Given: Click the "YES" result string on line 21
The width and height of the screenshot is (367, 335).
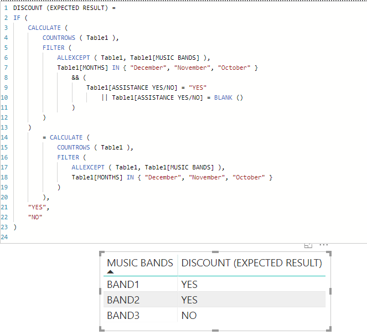Looking at the screenshot, I should click(37, 207).
